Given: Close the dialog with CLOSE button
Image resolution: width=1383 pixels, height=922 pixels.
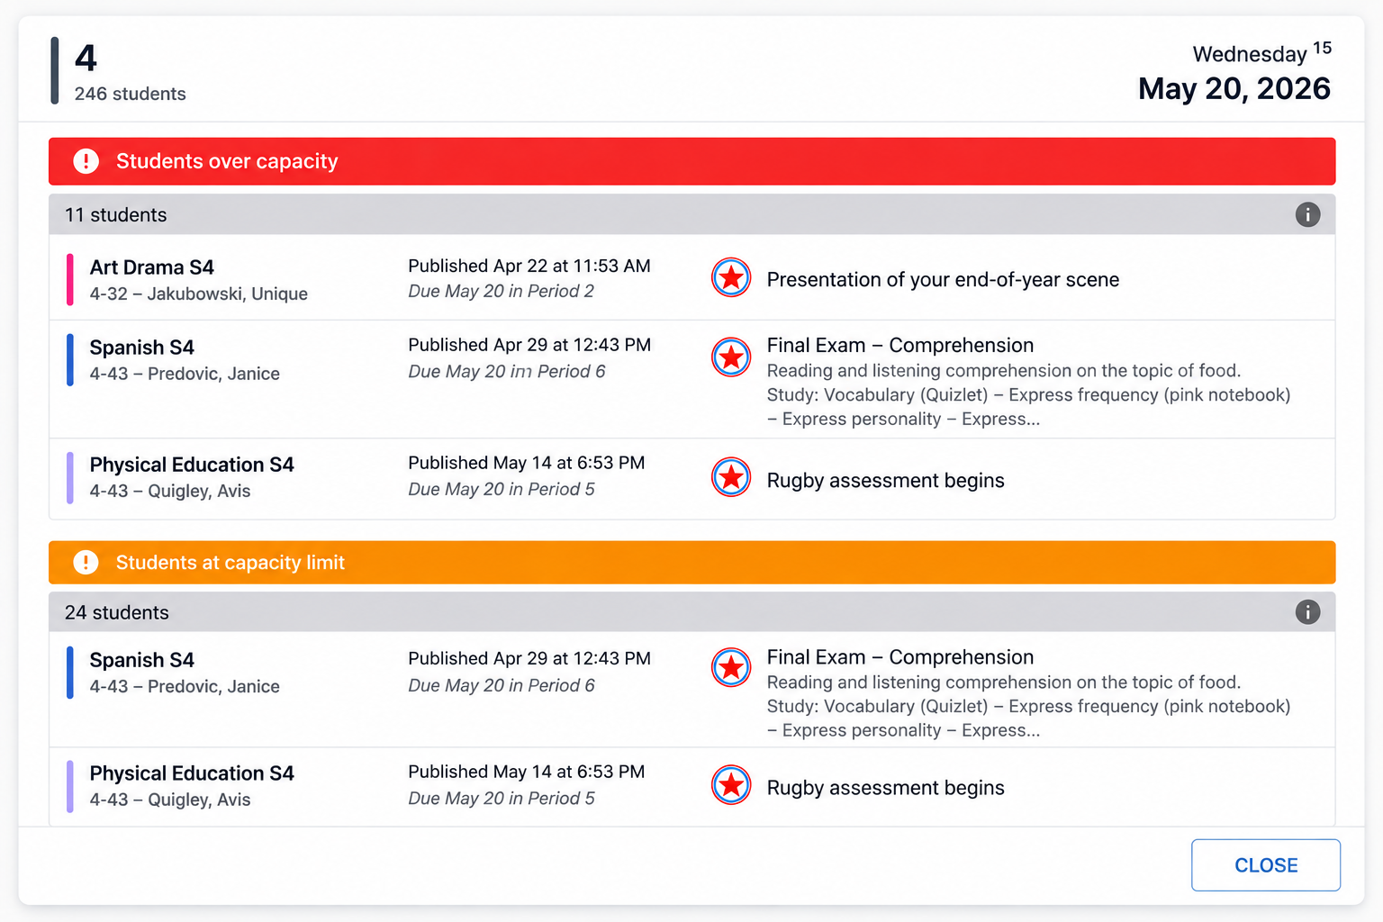Looking at the screenshot, I should [x=1266, y=865].
